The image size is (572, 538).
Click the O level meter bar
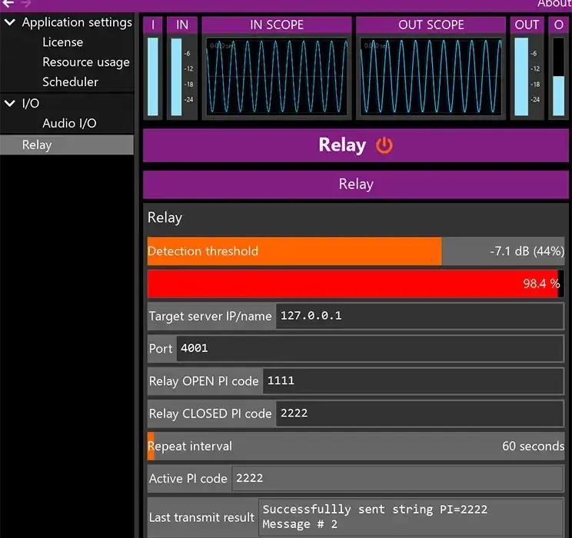coord(558,77)
